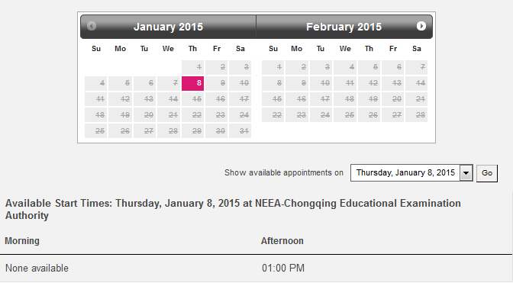Screen dimensions: 513x283
Task: Select February 10 in the calendar
Action: pyautogui.click(x=321, y=83)
